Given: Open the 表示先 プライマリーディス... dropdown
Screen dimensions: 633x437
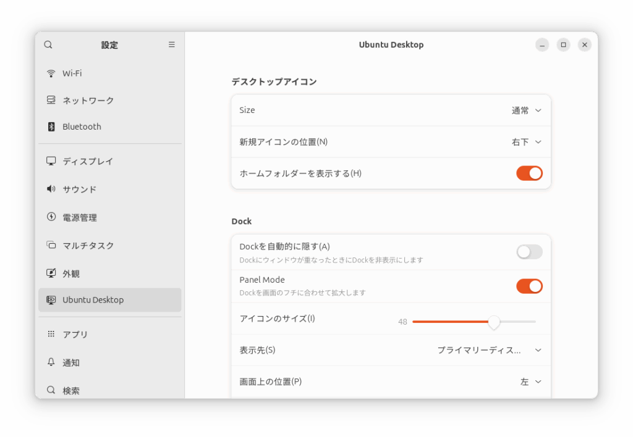Looking at the screenshot, I should coord(490,351).
